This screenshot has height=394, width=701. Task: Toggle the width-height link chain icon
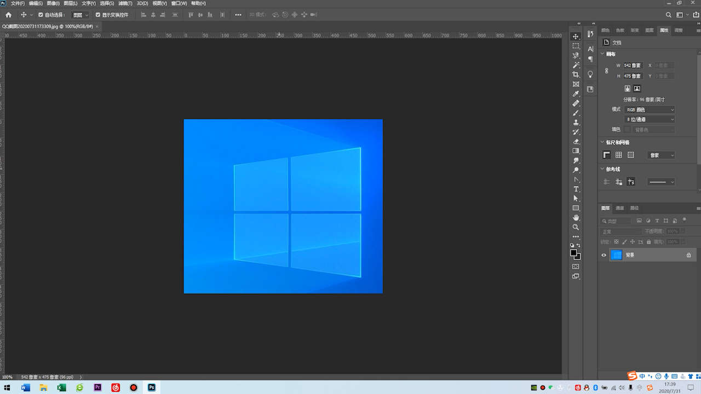click(x=607, y=71)
